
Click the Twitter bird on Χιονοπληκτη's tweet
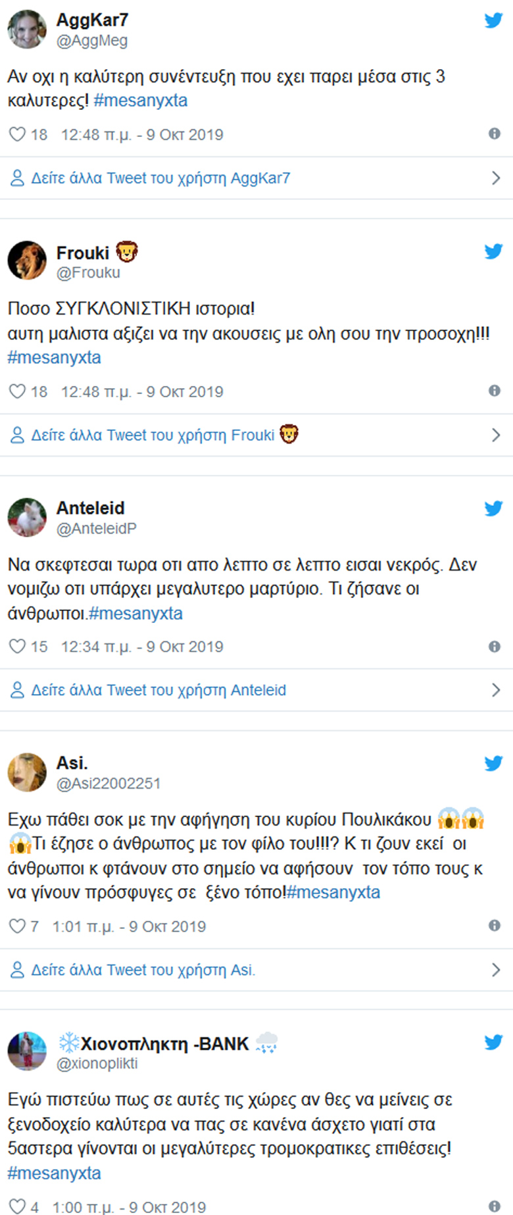(493, 1042)
